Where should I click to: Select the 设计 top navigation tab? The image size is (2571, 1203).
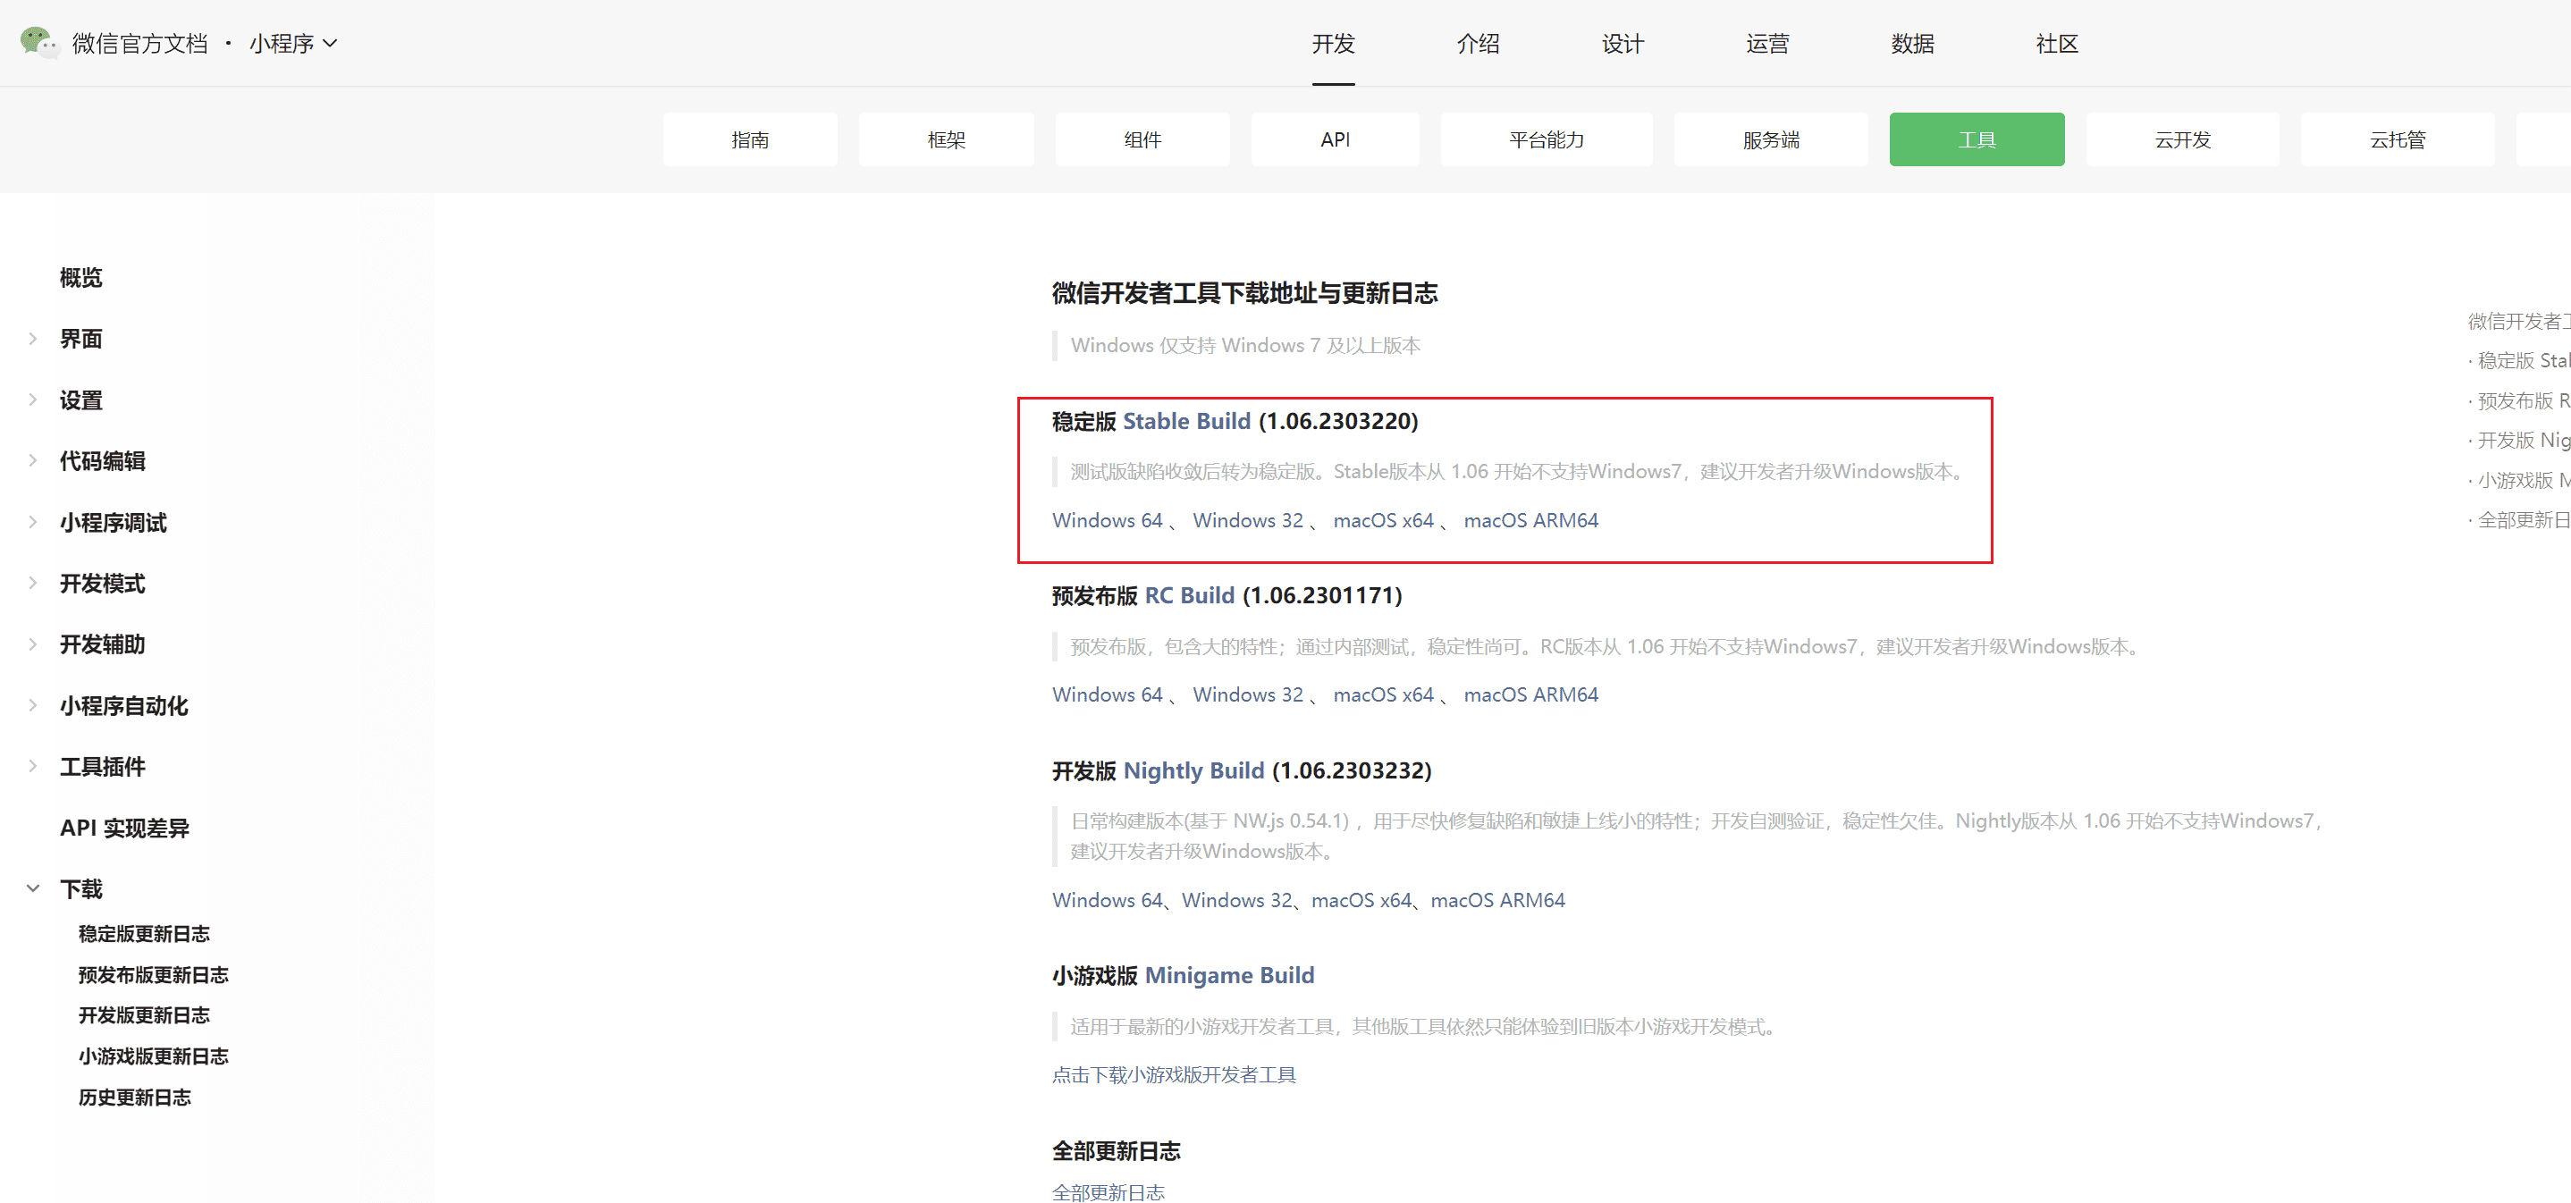(1623, 44)
